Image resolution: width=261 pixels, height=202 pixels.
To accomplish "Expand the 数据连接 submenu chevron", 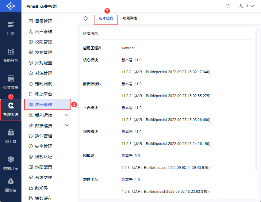I will [x=67, y=125].
